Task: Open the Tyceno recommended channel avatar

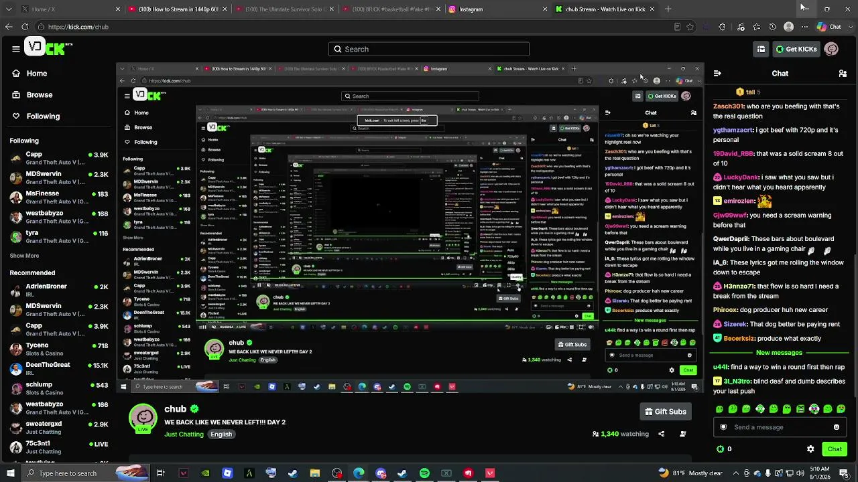Action: [x=16, y=349]
